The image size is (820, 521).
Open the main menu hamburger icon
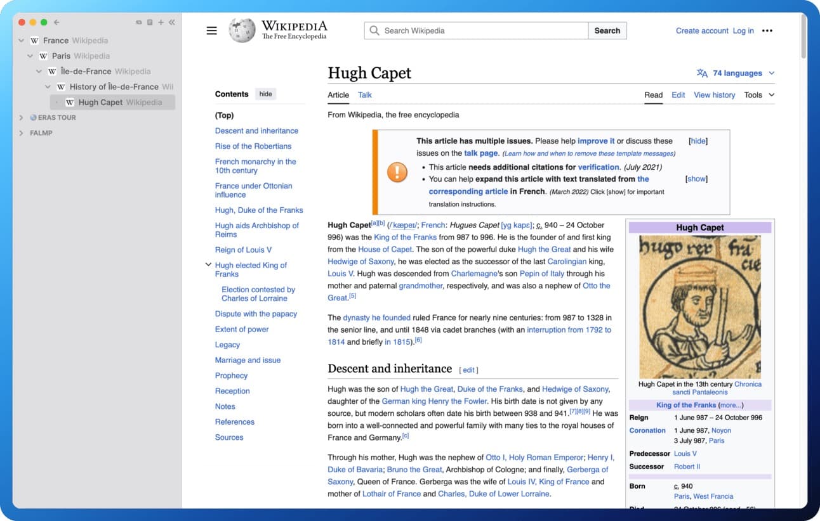click(x=211, y=30)
